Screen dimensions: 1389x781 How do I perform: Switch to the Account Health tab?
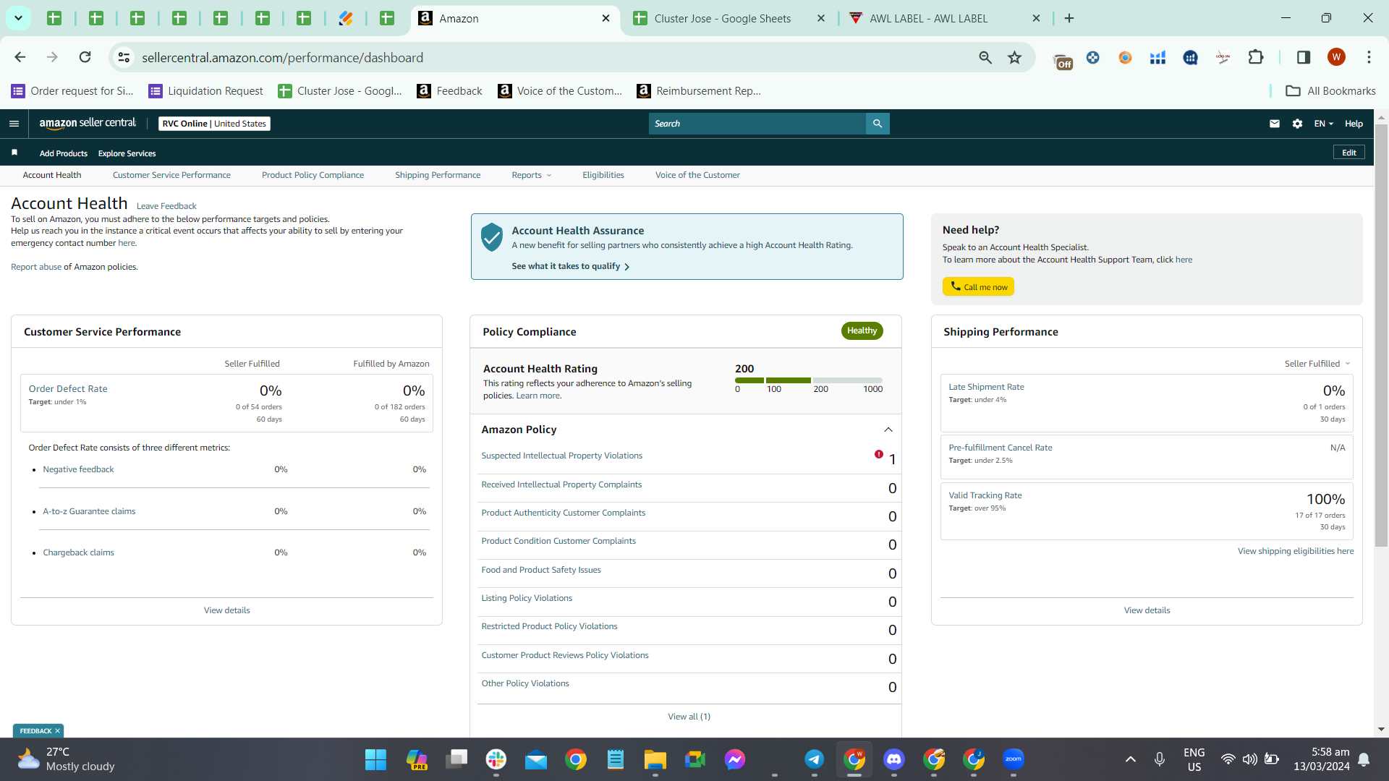(52, 175)
